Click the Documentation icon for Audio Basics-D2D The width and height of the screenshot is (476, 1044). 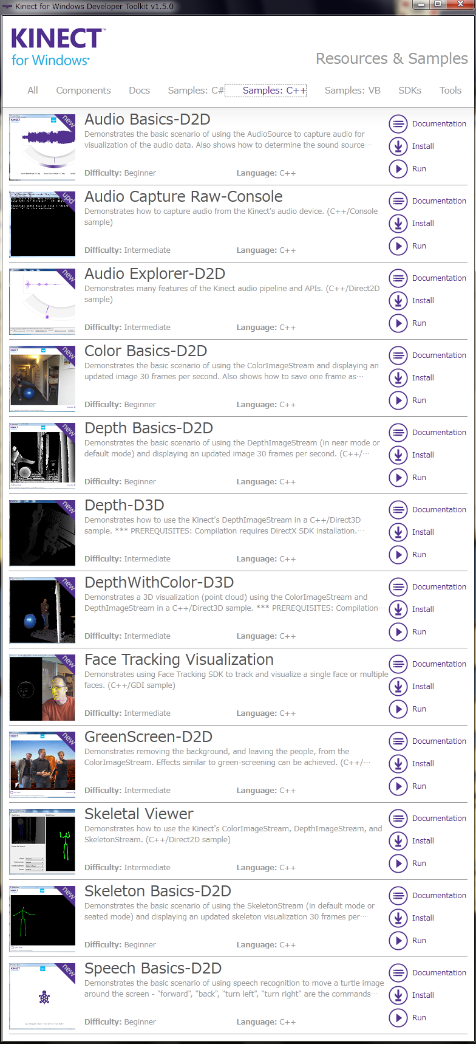coord(398,124)
